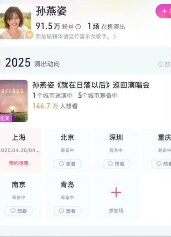Click the red plus icon for 求加场
171x237 pixels.
[x=116, y=192]
